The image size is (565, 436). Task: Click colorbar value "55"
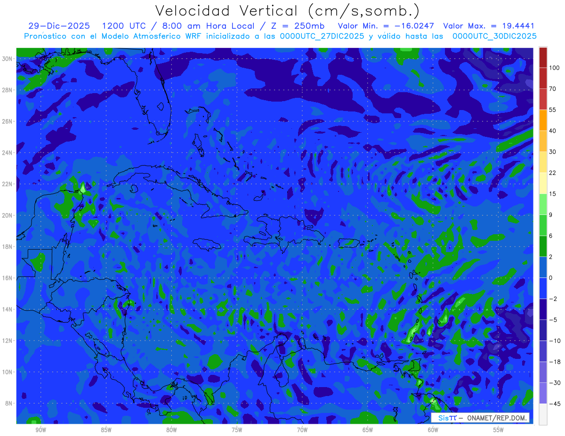[553, 110]
